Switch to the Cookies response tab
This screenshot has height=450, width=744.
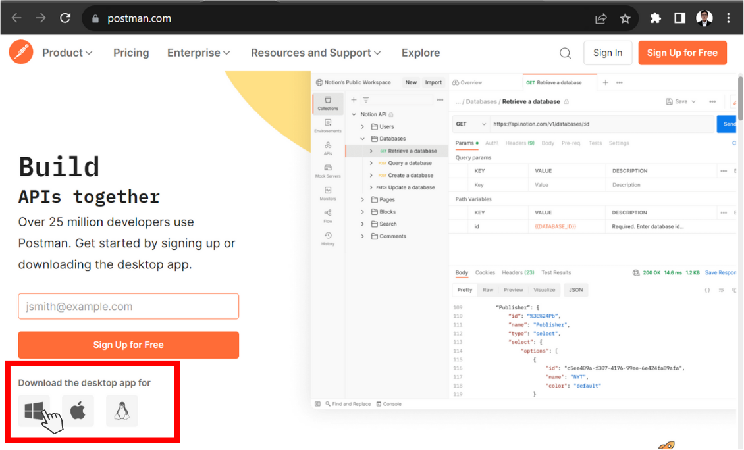[485, 272]
